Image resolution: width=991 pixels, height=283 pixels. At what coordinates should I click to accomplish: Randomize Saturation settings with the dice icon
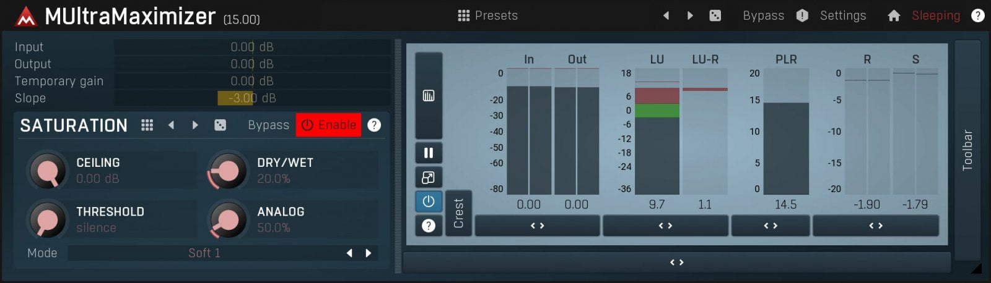(220, 125)
